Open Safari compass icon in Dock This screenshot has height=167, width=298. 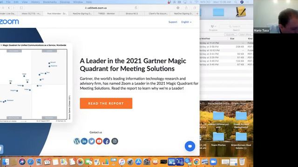point(31,162)
